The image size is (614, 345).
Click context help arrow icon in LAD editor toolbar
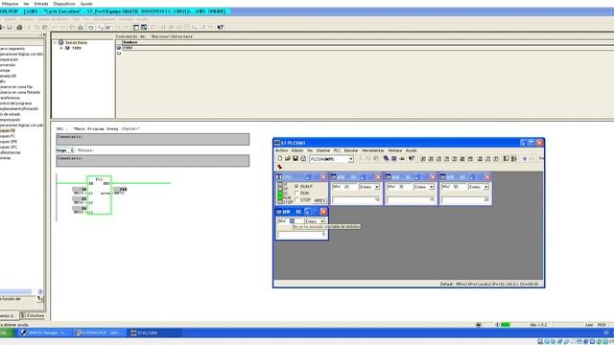pyautogui.click(x=221, y=27)
